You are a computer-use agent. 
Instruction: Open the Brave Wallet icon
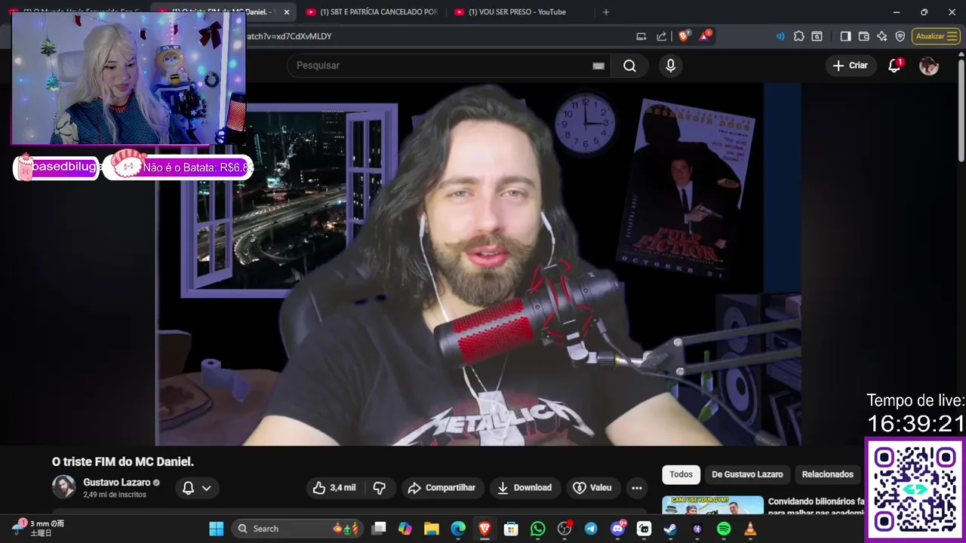point(863,36)
